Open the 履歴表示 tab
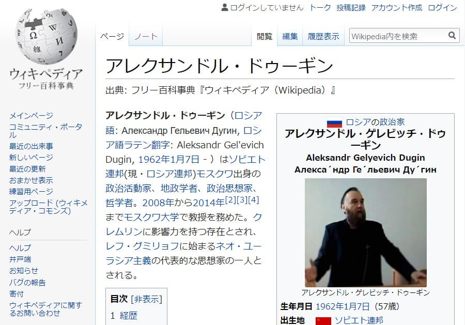Screen dimensions: 465x325 [x=323, y=35]
